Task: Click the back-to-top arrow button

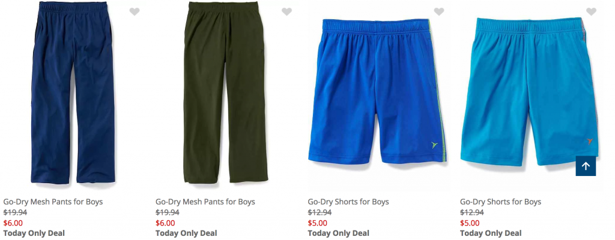Action: click(x=586, y=166)
